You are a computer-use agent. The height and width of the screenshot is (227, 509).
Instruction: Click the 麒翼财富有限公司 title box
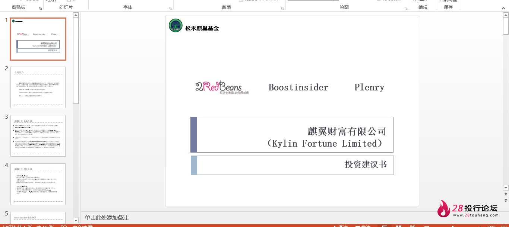[x=292, y=135]
